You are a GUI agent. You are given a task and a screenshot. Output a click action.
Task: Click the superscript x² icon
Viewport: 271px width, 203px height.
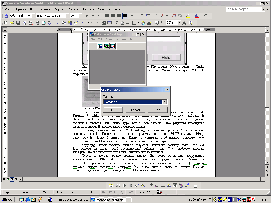[162, 16]
